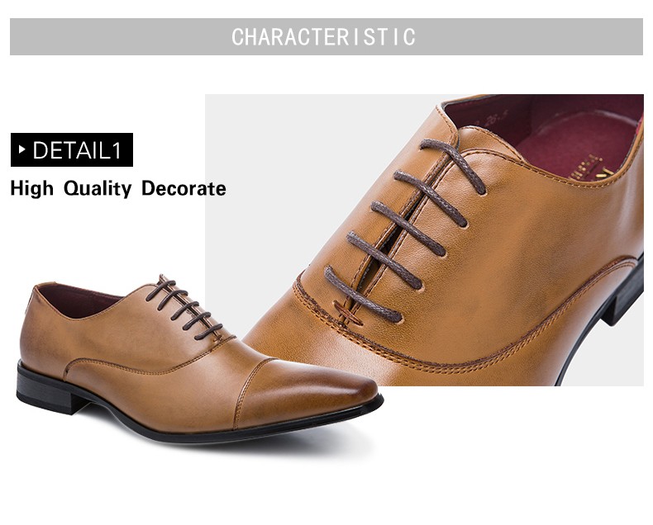Click the grey CHARACTERISTIC header banner
This screenshot has width=653, height=525.
pos(326,36)
